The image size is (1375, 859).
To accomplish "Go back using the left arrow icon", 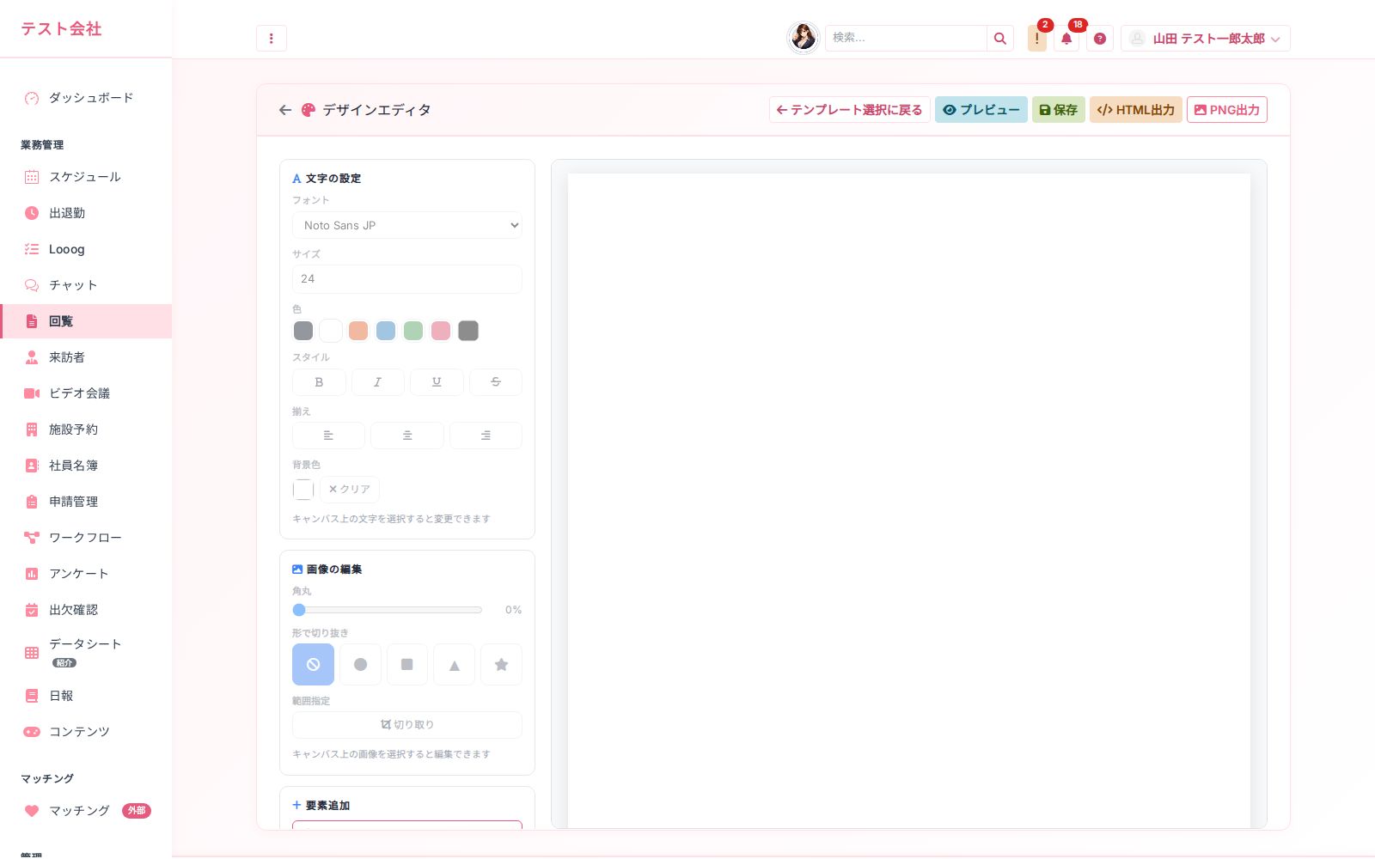I will coord(285,110).
